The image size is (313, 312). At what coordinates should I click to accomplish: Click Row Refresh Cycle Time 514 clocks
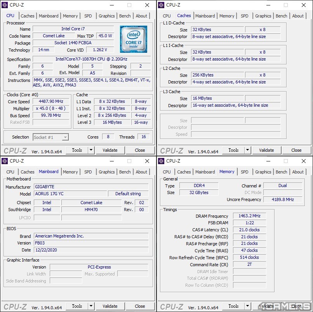coord(249,257)
